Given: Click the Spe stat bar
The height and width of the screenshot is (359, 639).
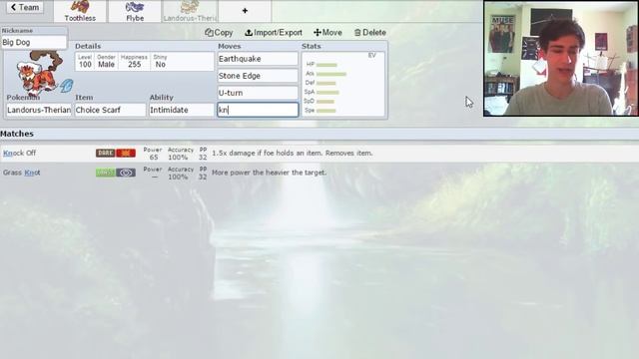Looking at the screenshot, I should pyautogui.click(x=325, y=111).
